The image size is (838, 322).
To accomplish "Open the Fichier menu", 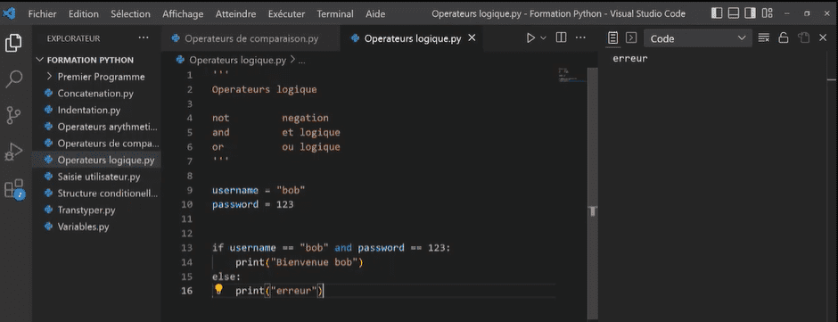I will point(42,14).
